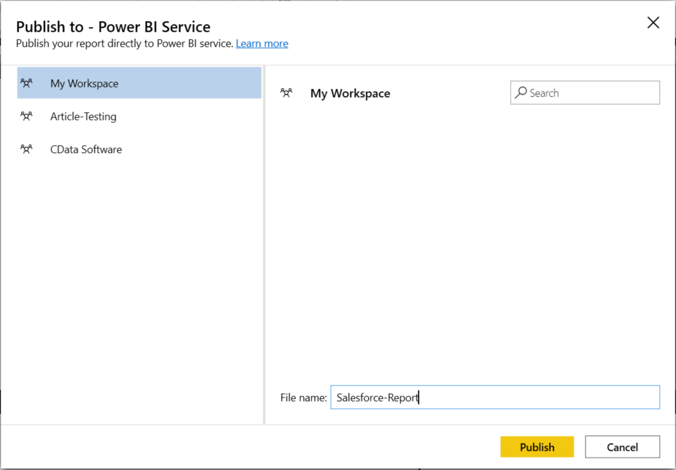The image size is (676, 470).
Task: Choose the Article-Testing workspace
Action: pos(83,116)
